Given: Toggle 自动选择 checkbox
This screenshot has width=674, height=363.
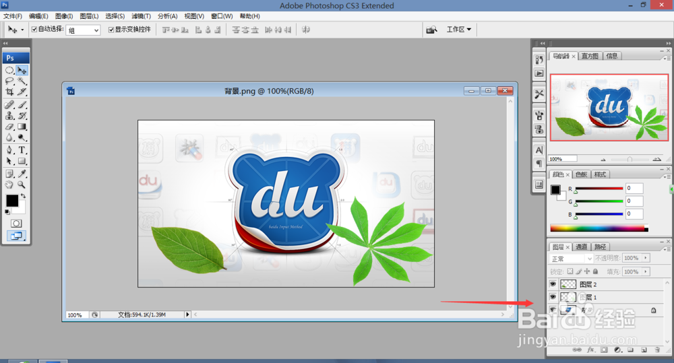Looking at the screenshot, I should pyautogui.click(x=34, y=29).
